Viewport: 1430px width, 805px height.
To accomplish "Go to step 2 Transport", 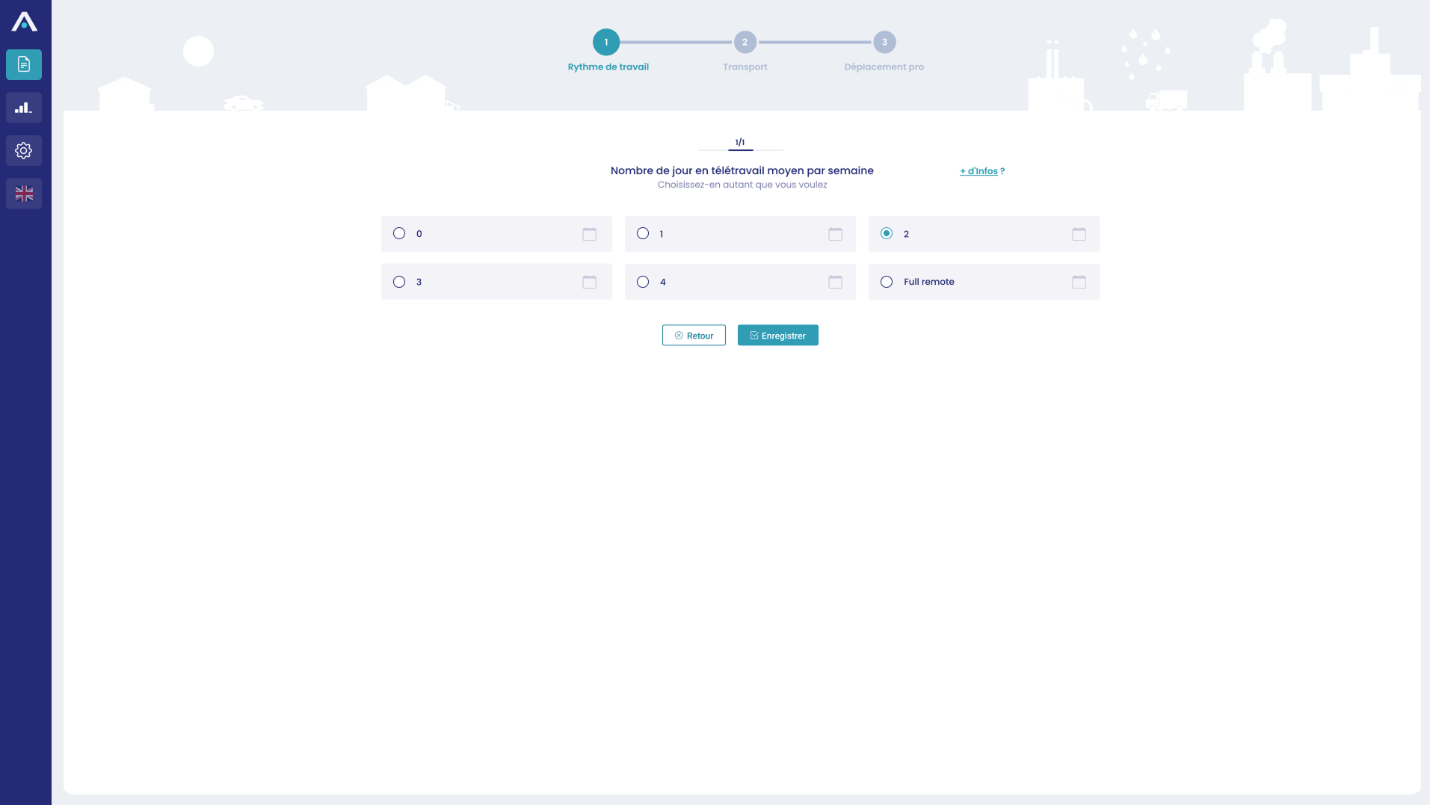I will [745, 43].
